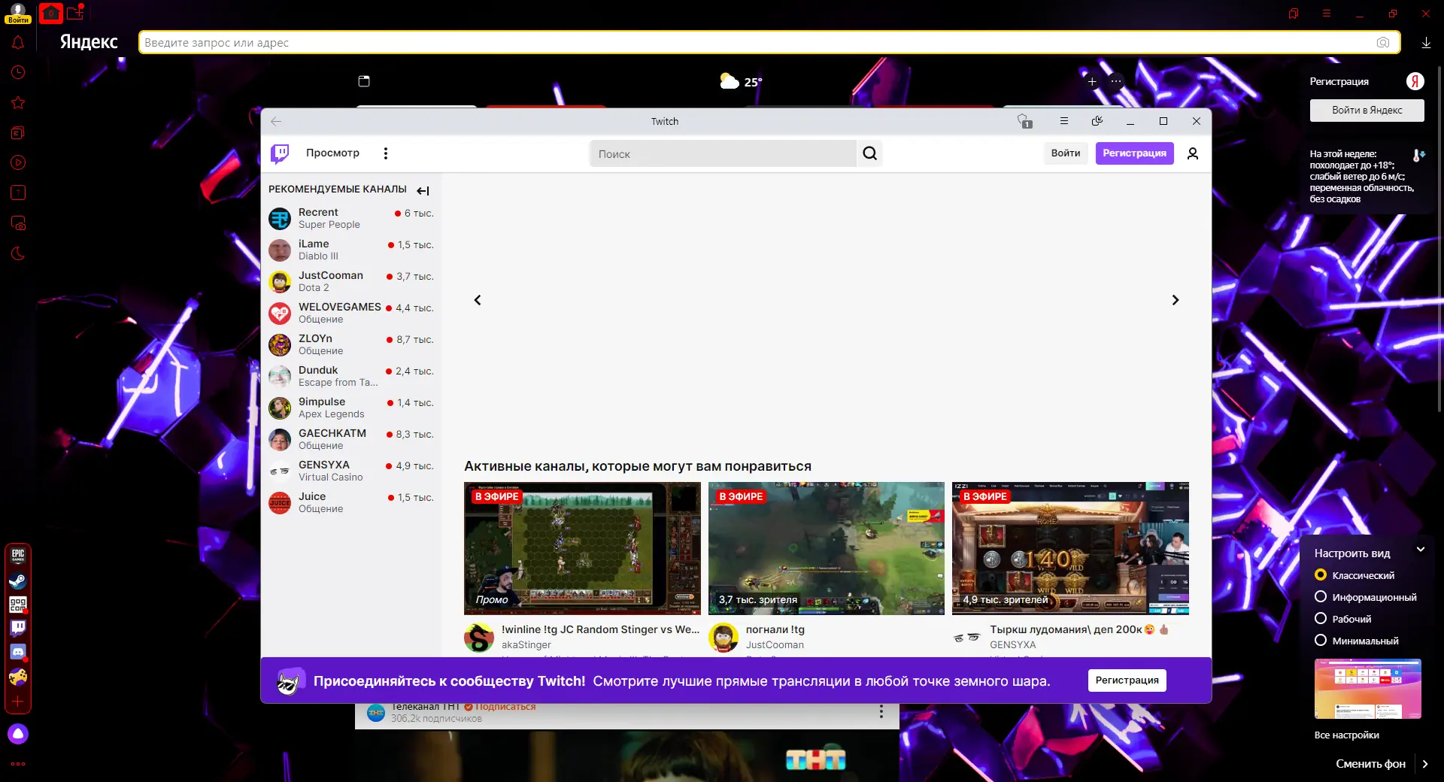Screen dimensions: 1444x782
Task: Open the notifications bell in the browser sidebar
Action: point(18,42)
